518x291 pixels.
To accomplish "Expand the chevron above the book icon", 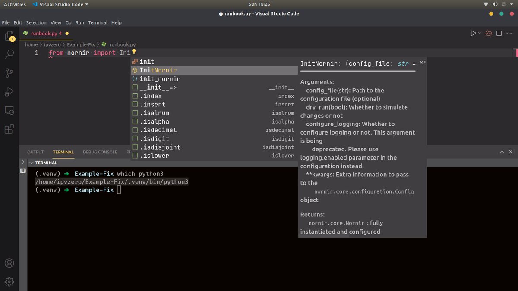I will 23,162.
